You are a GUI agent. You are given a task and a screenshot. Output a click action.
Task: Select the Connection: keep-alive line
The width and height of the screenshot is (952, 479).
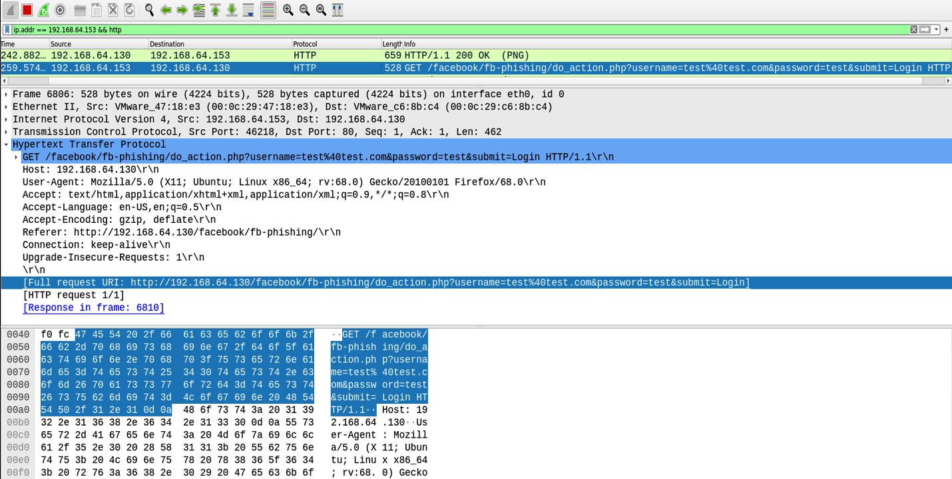click(97, 245)
